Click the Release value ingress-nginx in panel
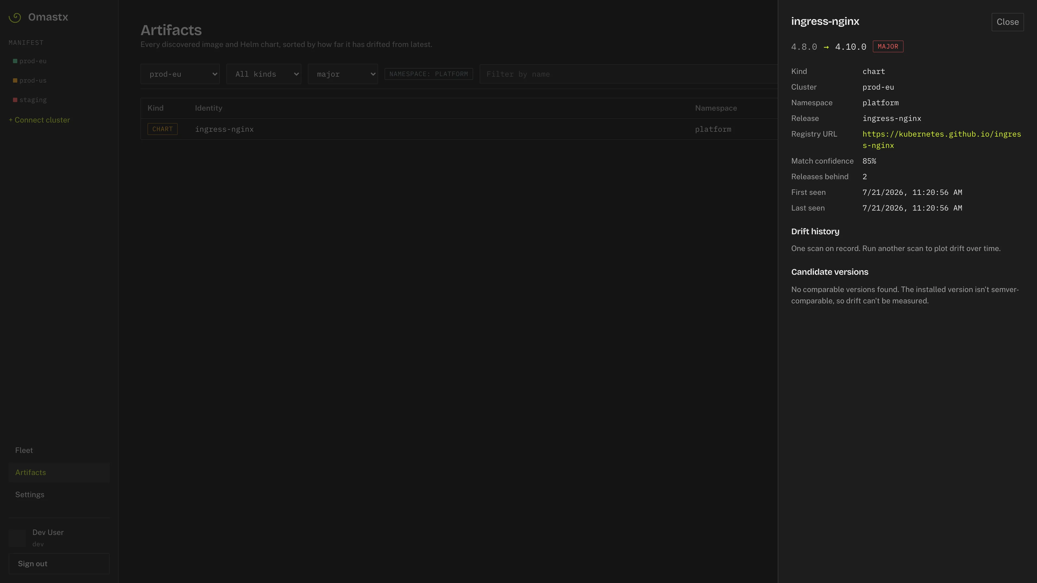 892,118
